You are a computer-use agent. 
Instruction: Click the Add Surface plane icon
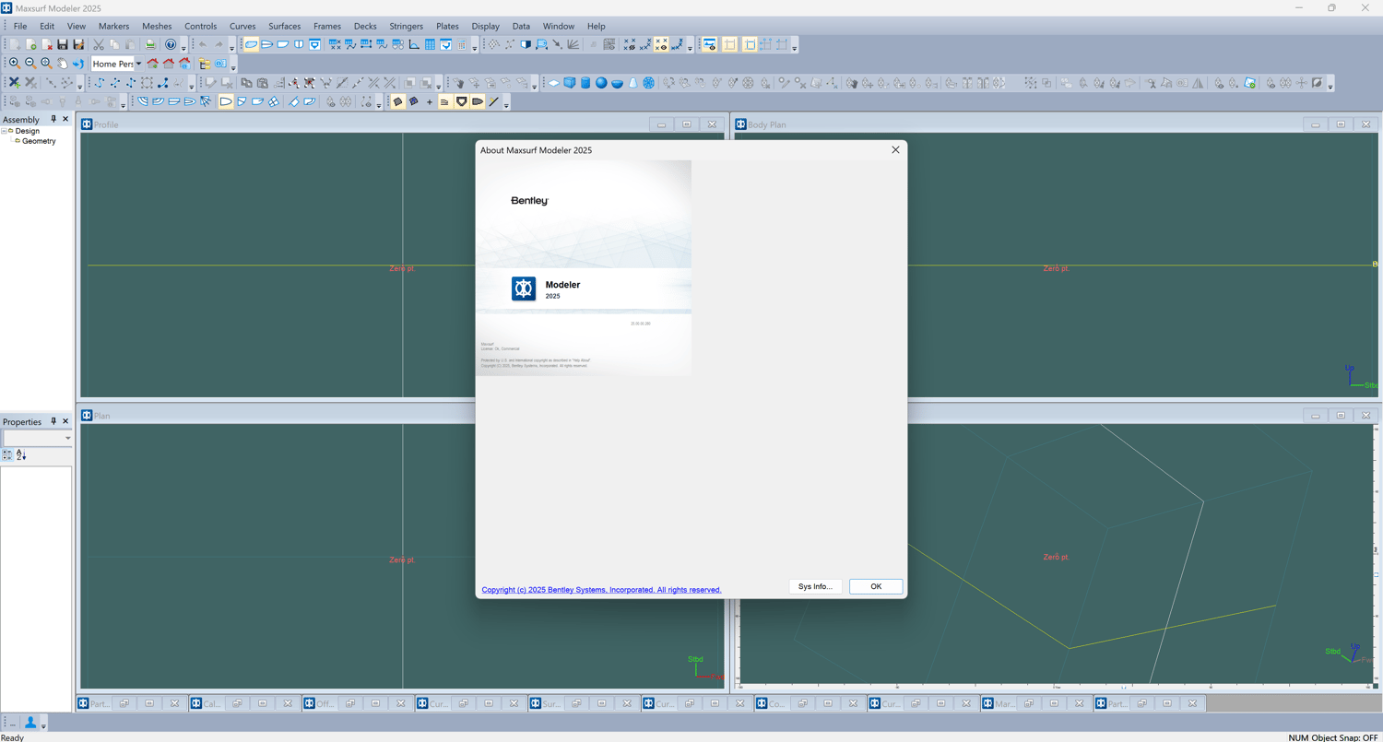pyautogui.click(x=554, y=83)
